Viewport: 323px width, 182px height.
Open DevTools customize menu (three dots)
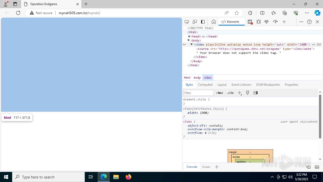pyautogui.click(x=301, y=22)
